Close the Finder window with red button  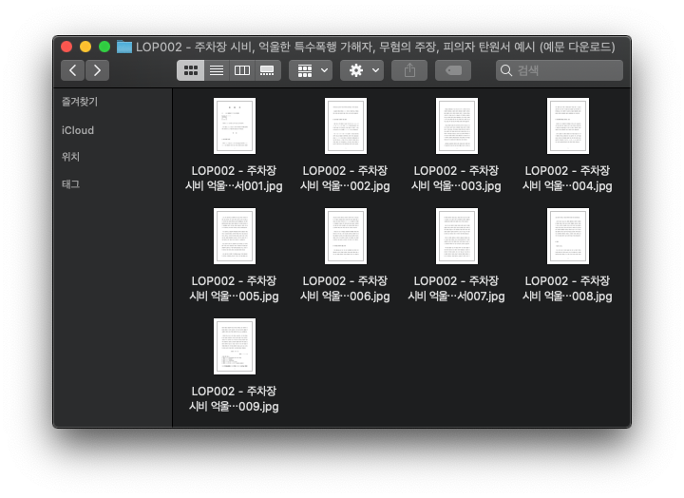coord(66,47)
